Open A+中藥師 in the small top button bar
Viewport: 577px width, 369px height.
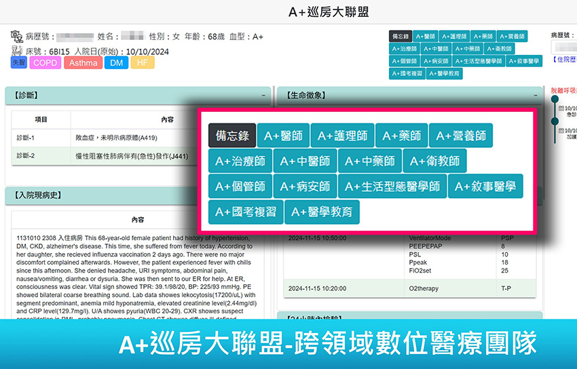point(468,49)
